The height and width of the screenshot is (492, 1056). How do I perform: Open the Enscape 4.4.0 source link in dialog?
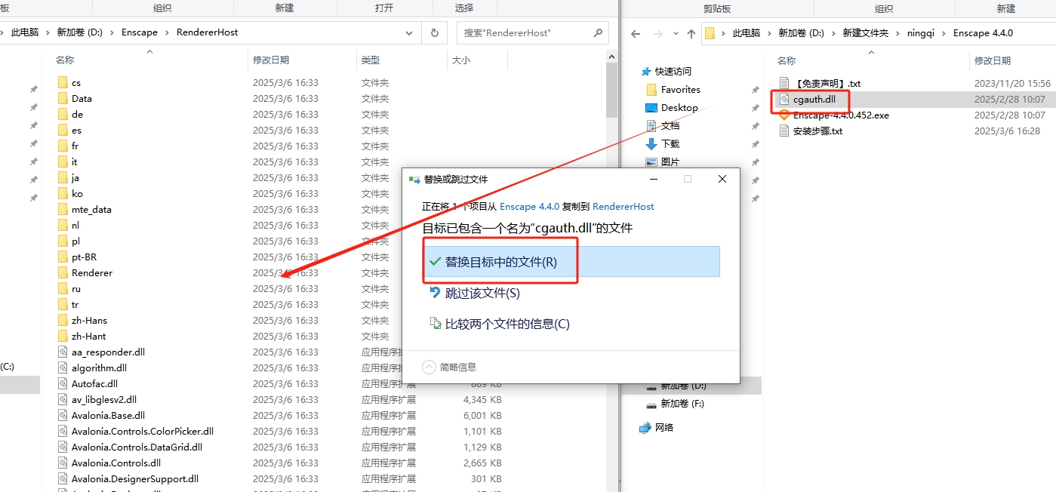tap(528, 206)
